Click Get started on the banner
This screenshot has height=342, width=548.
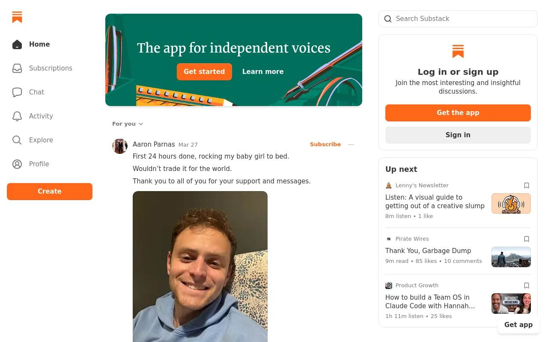pyautogui.click(x=204, y=72)
